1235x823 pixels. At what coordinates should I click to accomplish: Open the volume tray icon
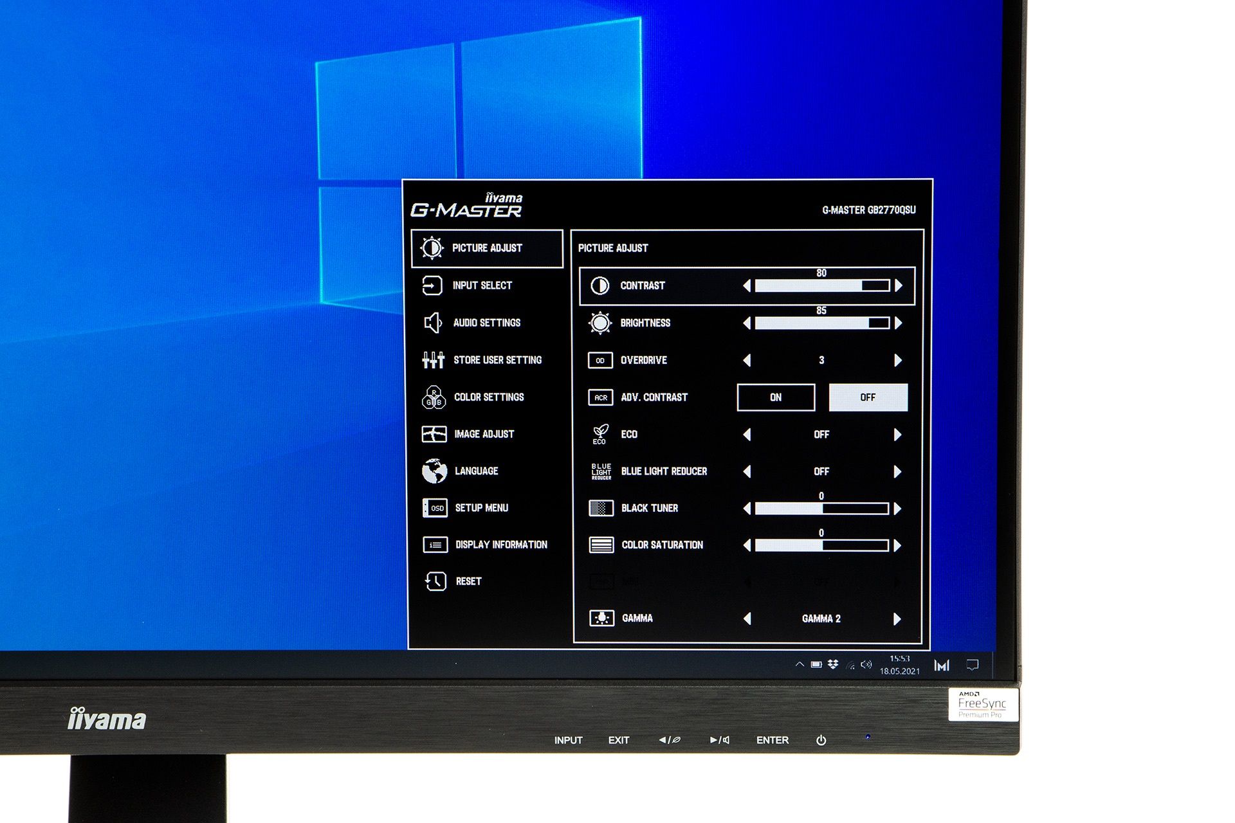pyautogui.click(x=866, y=665)
